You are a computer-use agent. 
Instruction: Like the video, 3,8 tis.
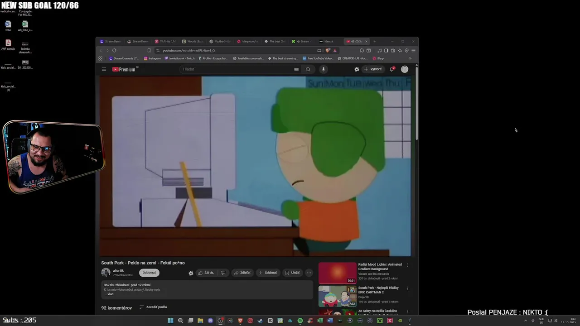tap(206, 273)
